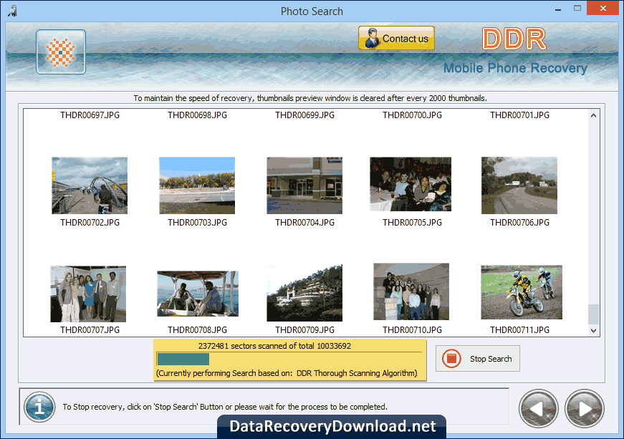Click the Stop Search button
The width and height of the screenshot is (624, 439).
pos(478,359)
